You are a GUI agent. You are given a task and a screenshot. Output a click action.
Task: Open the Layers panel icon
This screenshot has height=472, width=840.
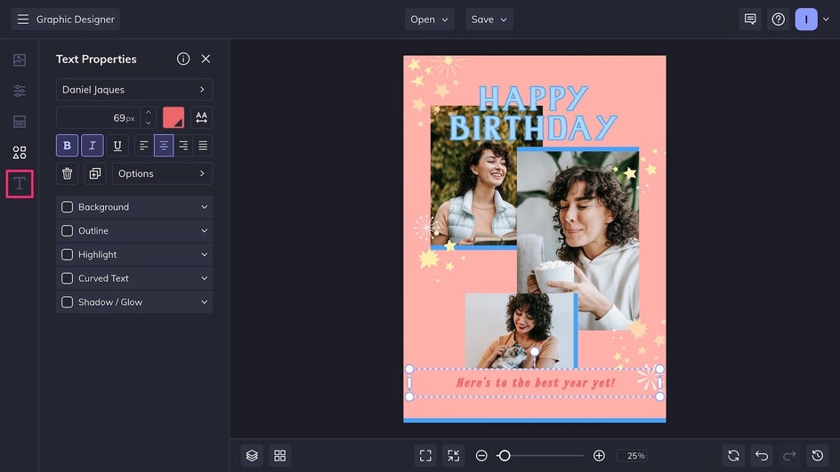[252, 455]
